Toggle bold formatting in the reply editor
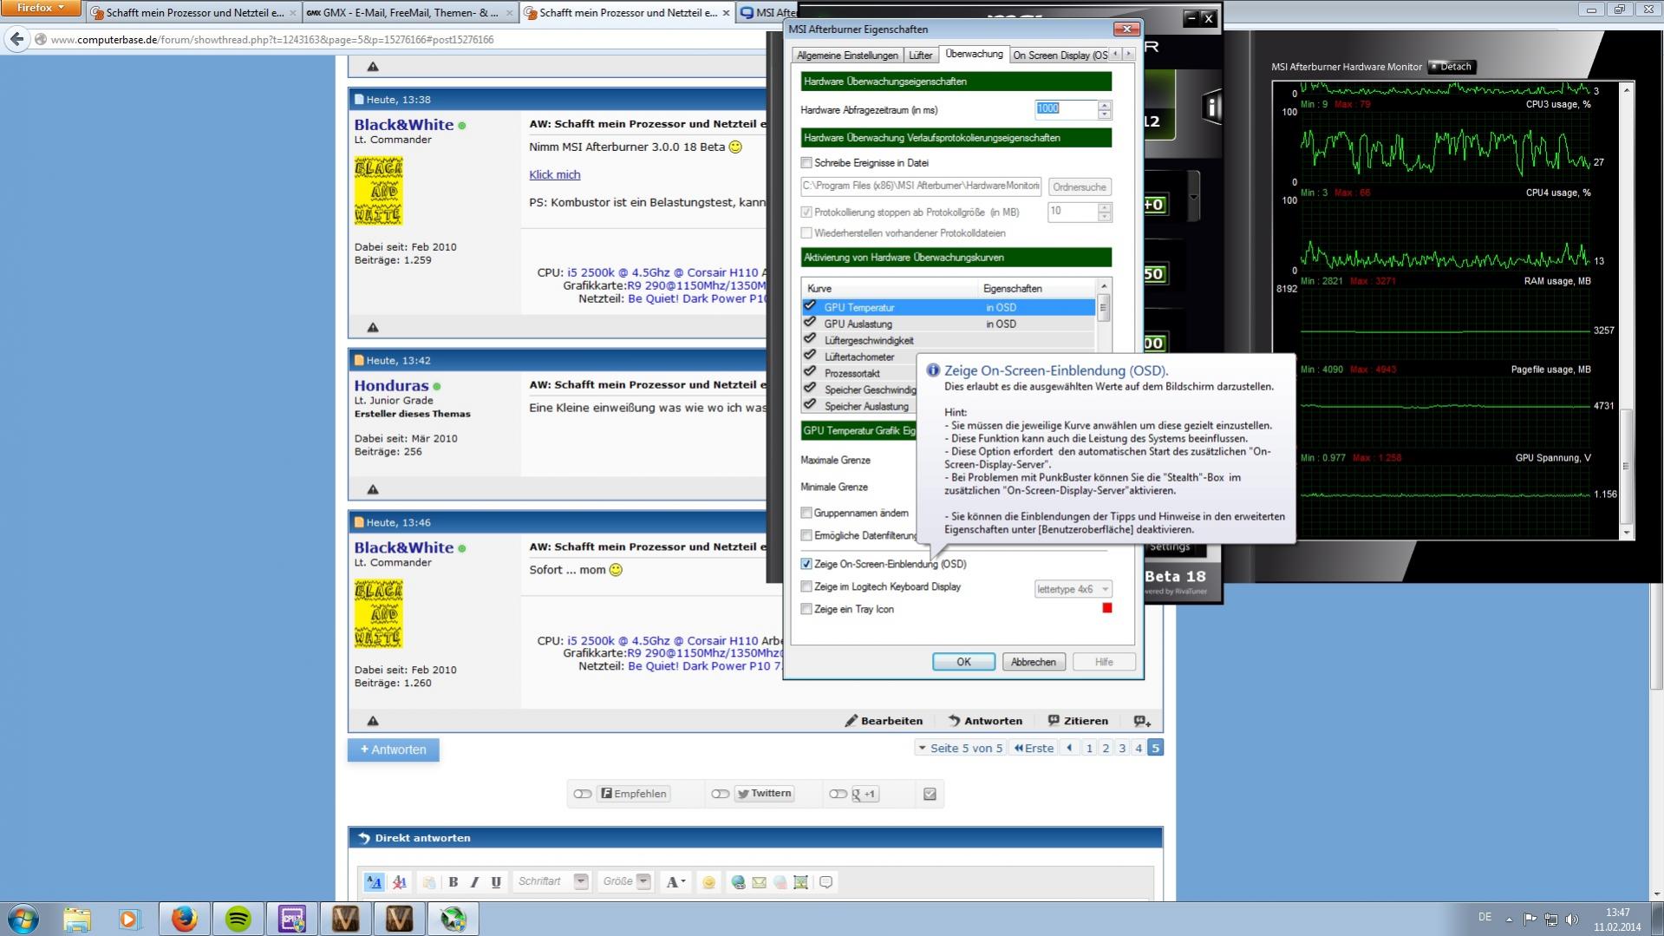The image size is (1664, 936). (x=453, y=882)
